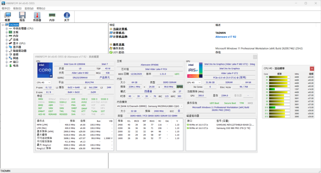321x173 pixels.
Task: Select the 主板 motherboard tree node
Action: point(16,32)
